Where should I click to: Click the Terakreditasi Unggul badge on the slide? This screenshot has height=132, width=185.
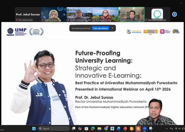tap(36, 32)
